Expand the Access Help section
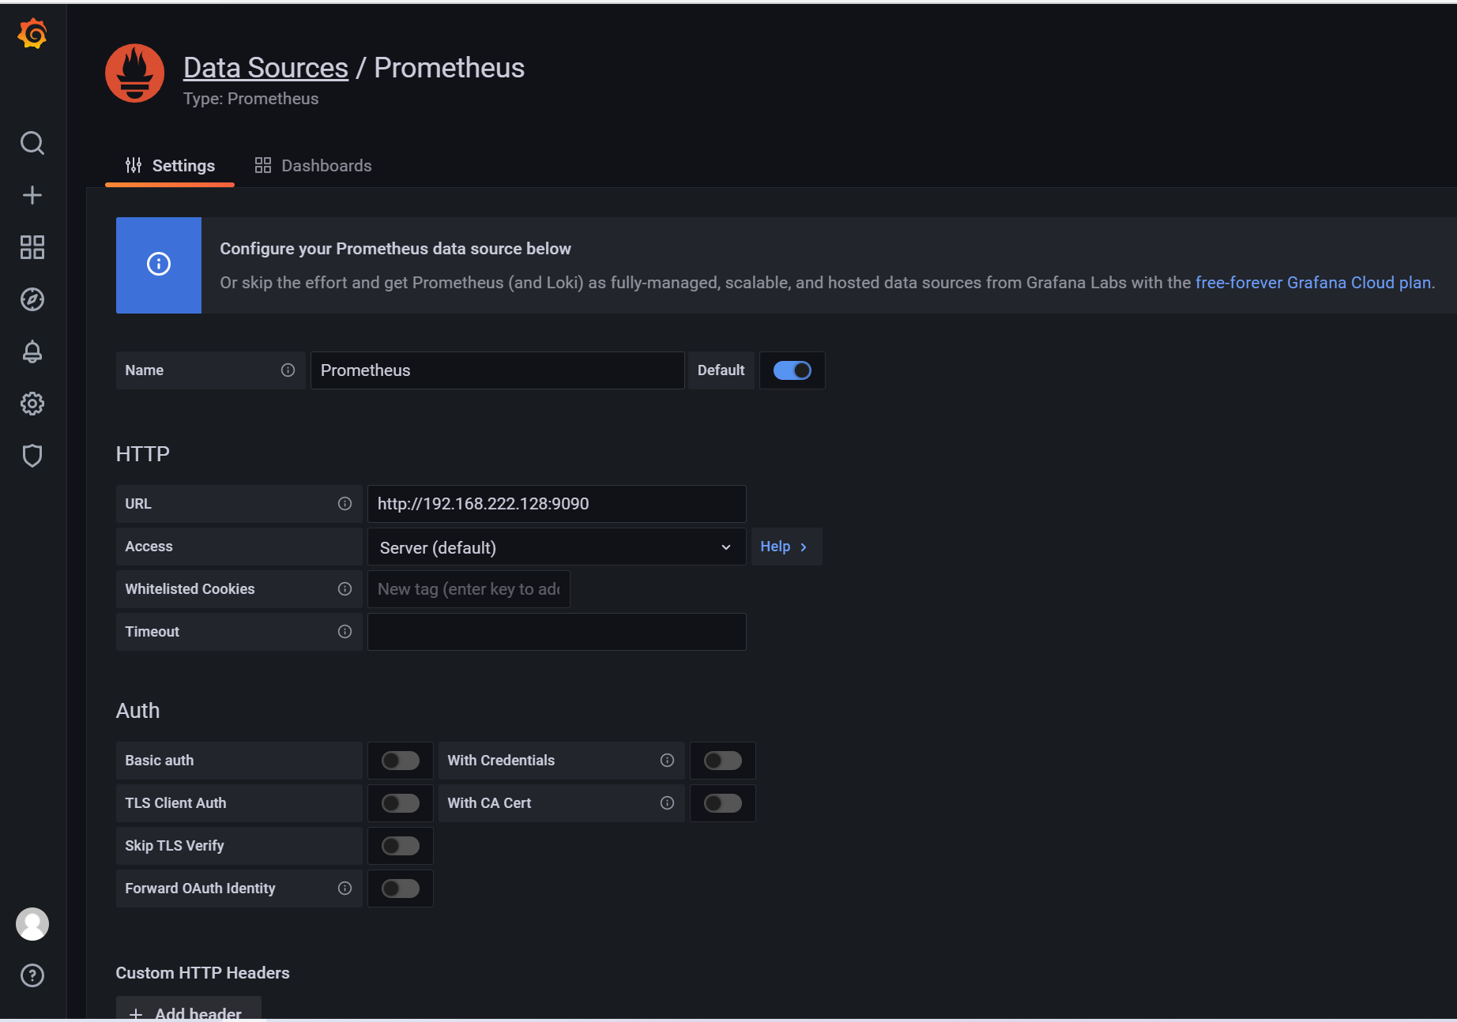The width and height of the screenshot is (1457, 1022). [x=786, y=547]
